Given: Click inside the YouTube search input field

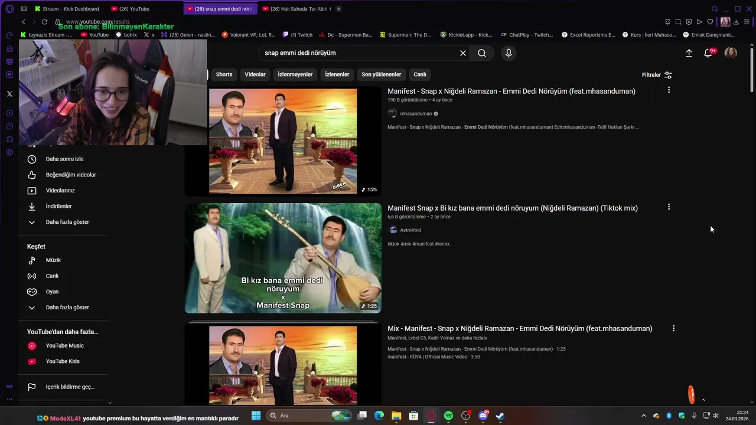Looking at the screenshot, I should point(359,53).
